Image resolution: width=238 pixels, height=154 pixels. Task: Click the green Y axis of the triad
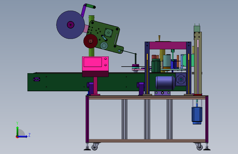(x=18, y=131)
